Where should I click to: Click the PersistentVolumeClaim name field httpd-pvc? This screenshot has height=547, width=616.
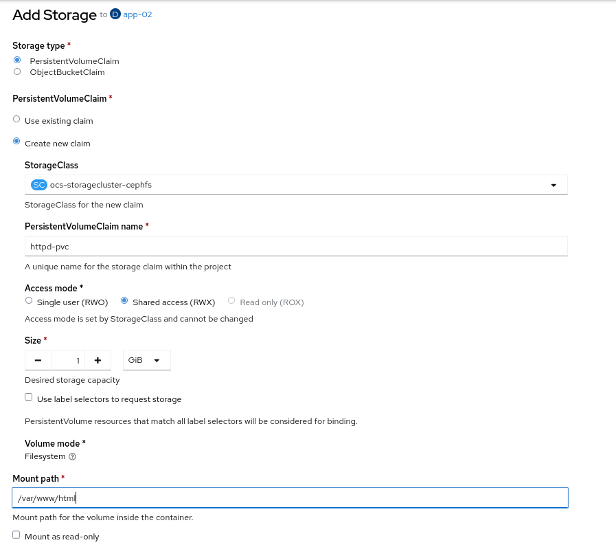coord(296,247)
